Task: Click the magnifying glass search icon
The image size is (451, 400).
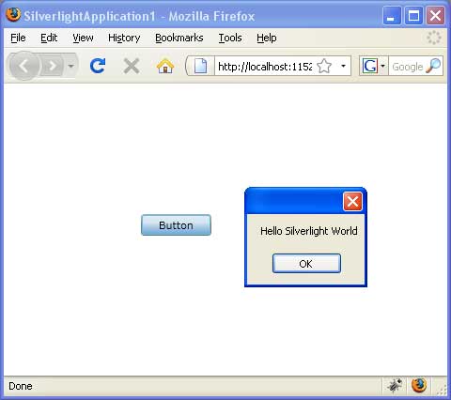Action: pos(434,66)
